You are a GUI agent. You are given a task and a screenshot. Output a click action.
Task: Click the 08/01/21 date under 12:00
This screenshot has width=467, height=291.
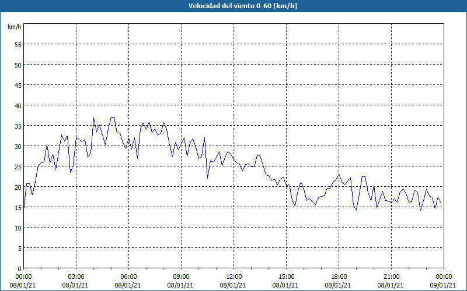click(233, 285)
